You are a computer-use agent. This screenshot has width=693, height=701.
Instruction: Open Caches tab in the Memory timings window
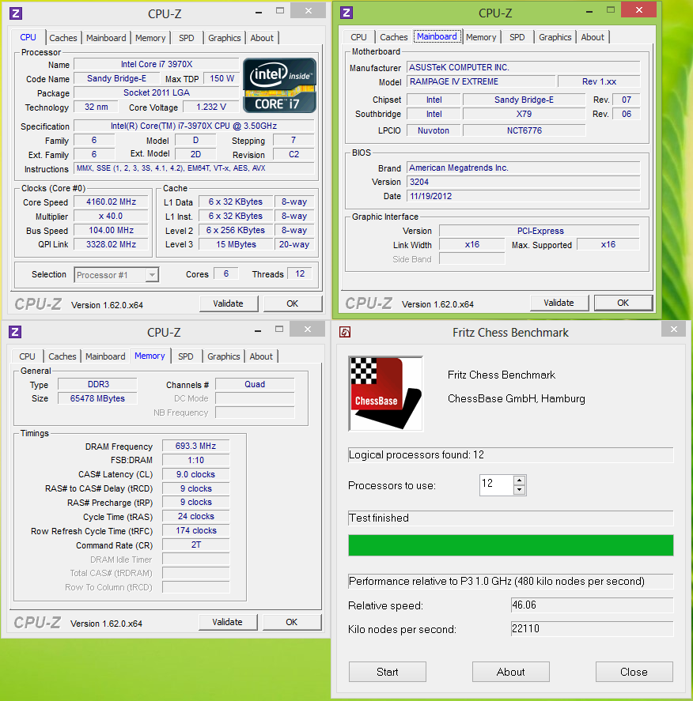click(62, 356)
